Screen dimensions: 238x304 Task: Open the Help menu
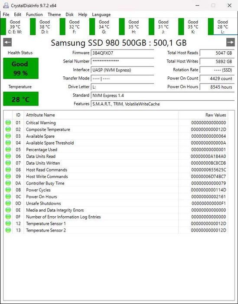coord(83,14)
